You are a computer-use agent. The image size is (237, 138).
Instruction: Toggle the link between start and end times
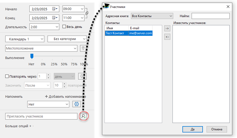click(x=86, y=13)
